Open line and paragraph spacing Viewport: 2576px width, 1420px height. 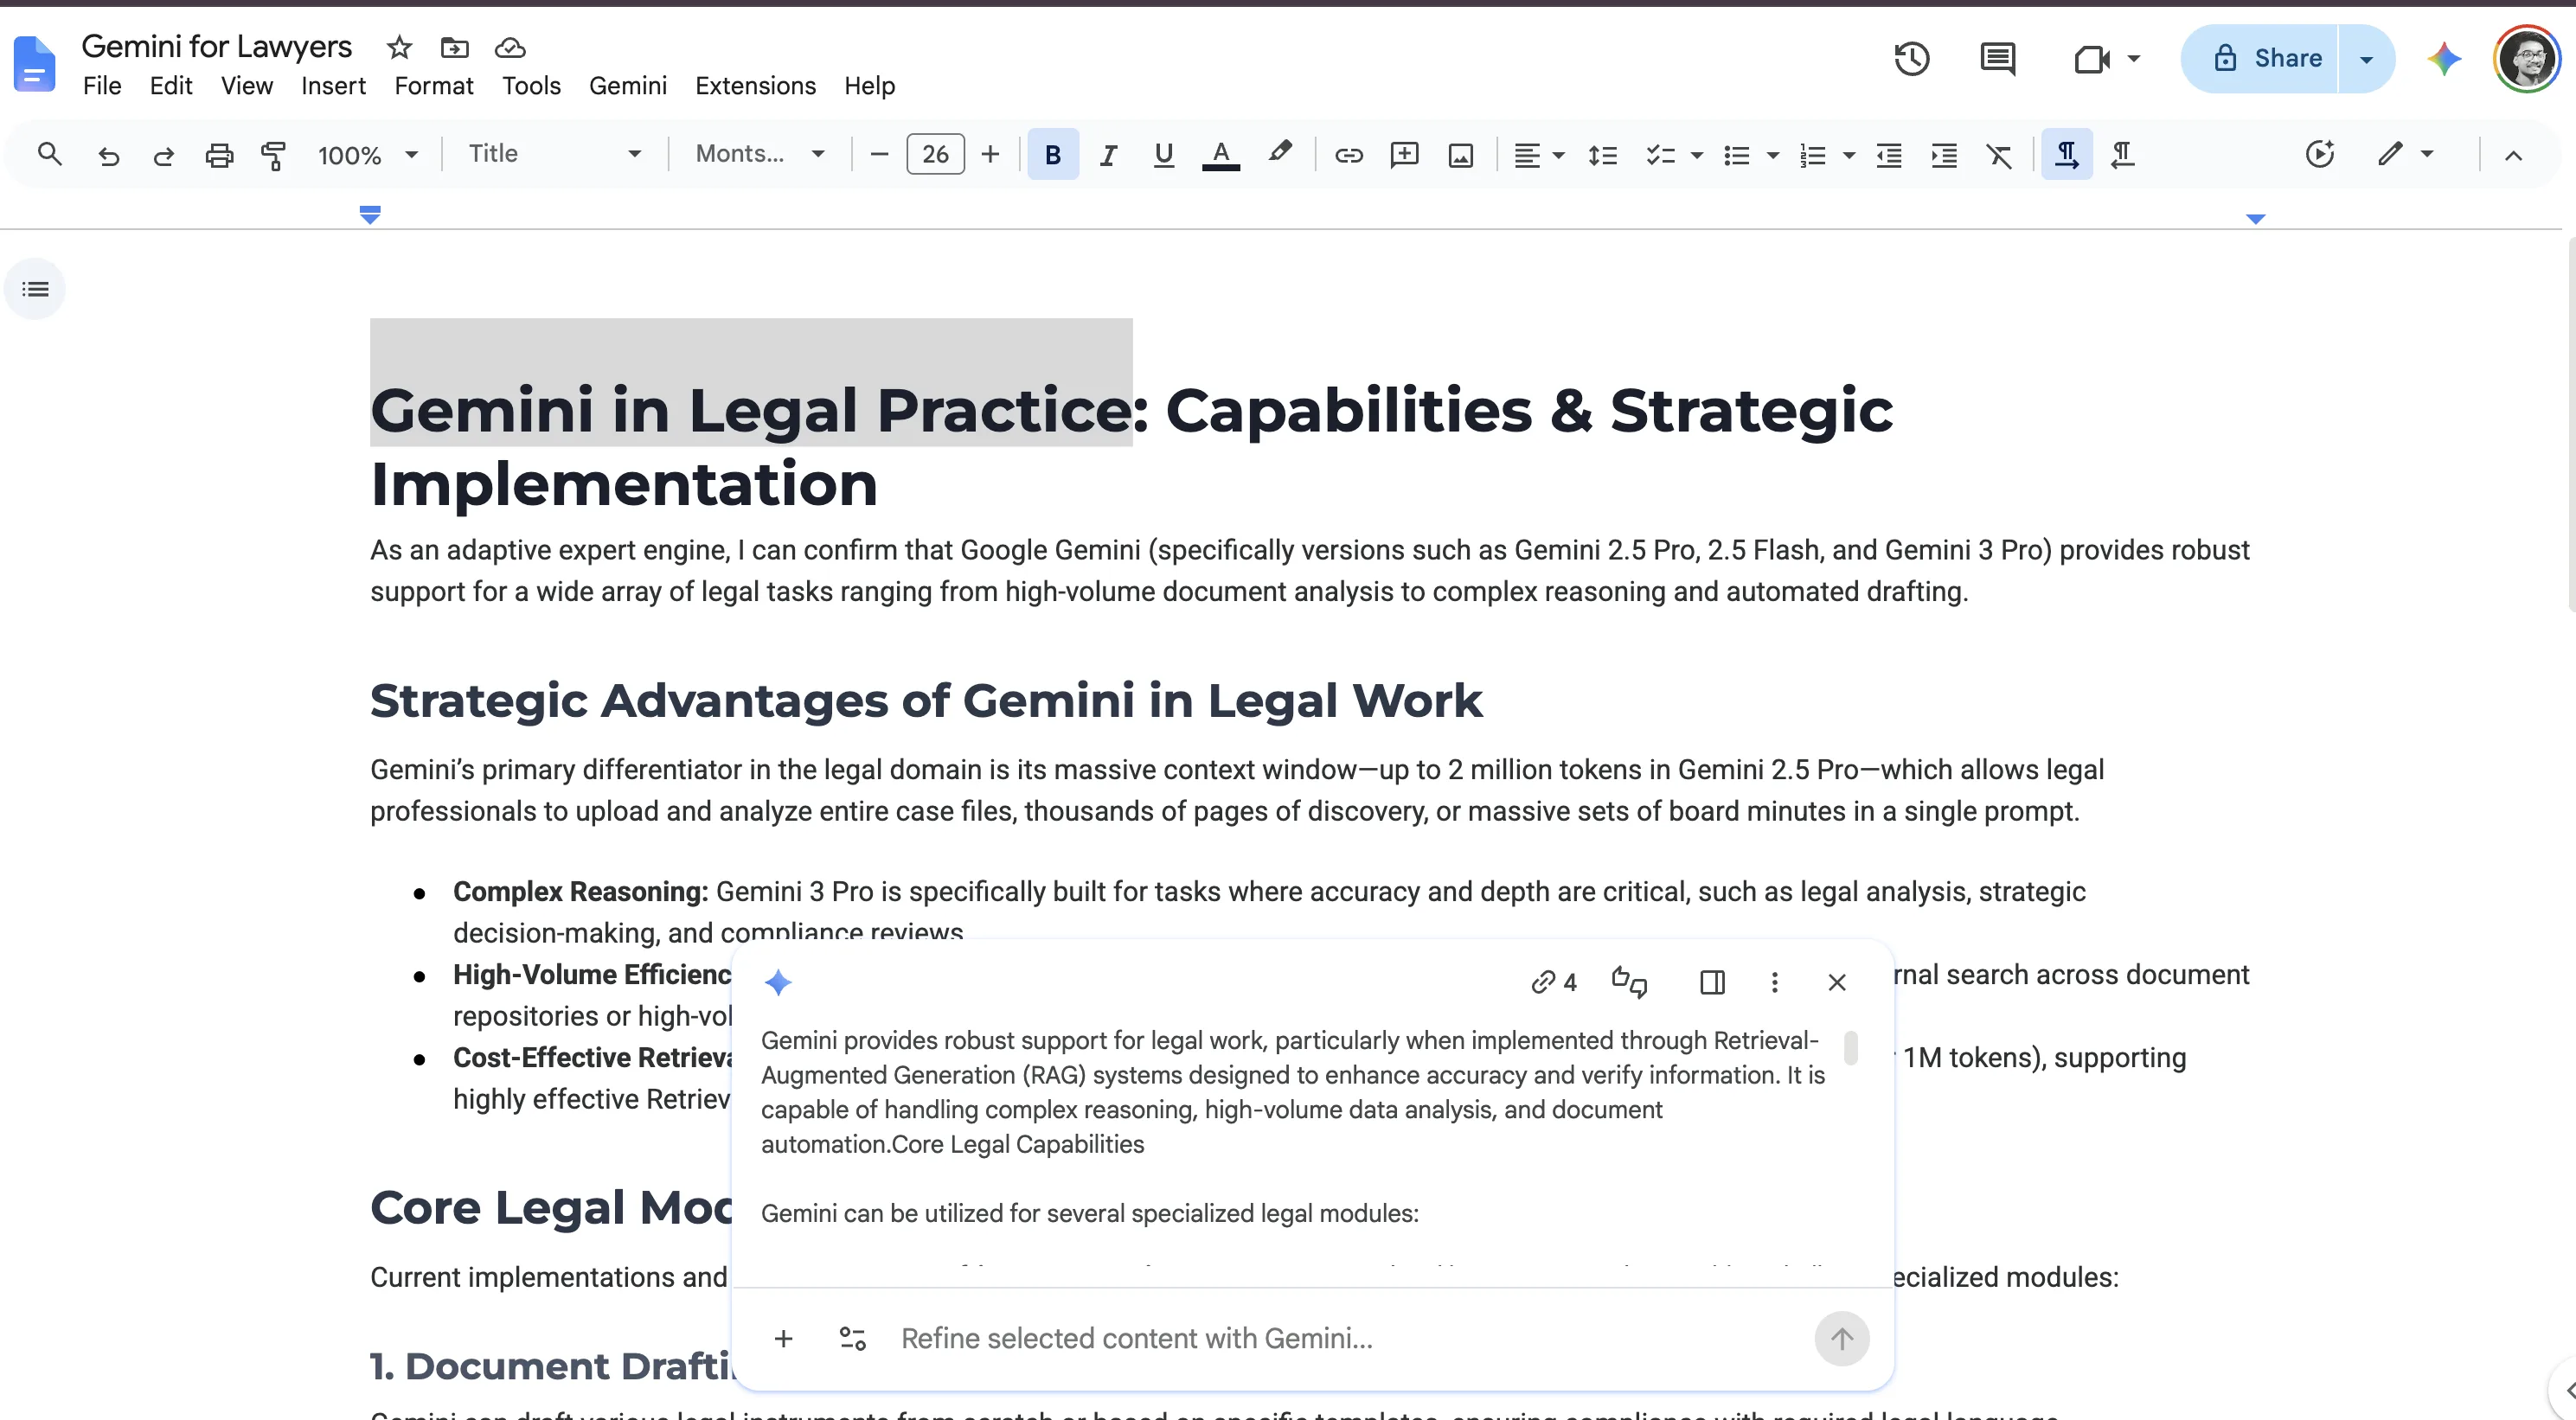tap(1602, 155)
